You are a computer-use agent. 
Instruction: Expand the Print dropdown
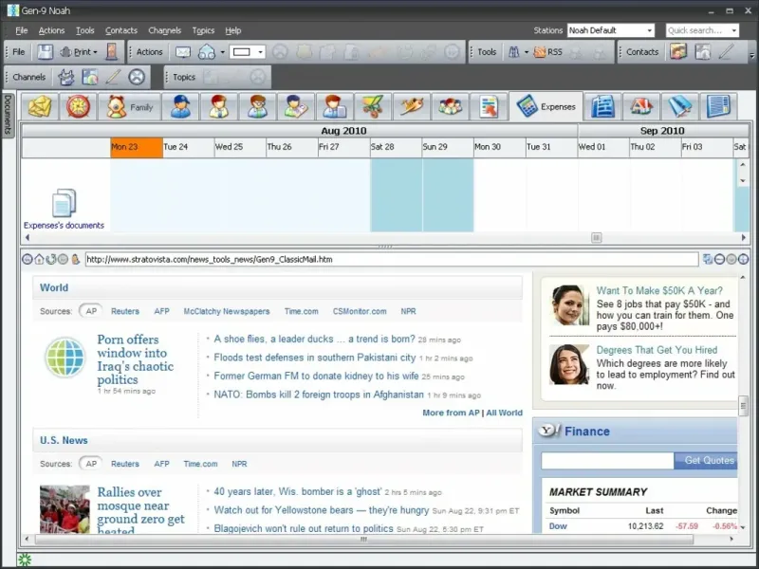tap(96, 52)
